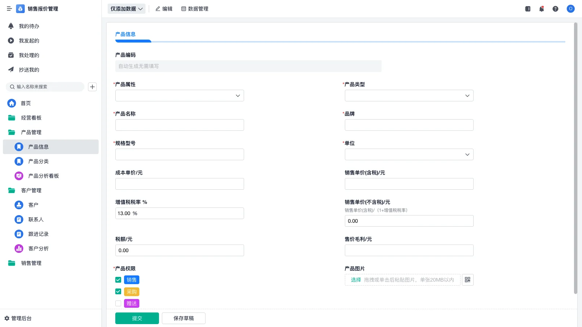Image resolution: width=582 pixels, height=327 pixels.
Task: Uncheck the 采购 permission checkbox
Action: (x=118, y=291)
